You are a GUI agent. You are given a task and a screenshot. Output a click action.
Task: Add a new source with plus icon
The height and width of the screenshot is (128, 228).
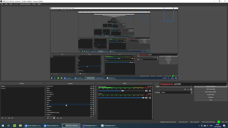[48, 118]
